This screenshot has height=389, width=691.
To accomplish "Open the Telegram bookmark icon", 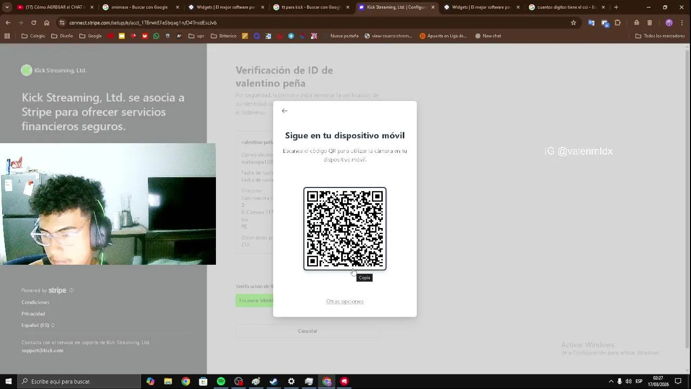I will coord(291,36).
